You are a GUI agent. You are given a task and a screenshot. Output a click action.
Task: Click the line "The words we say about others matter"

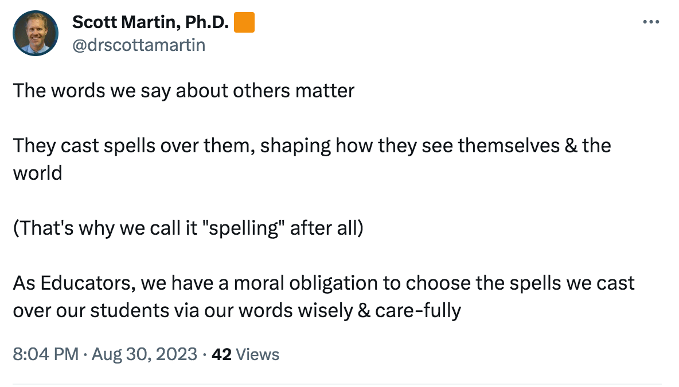click(184, 90)
